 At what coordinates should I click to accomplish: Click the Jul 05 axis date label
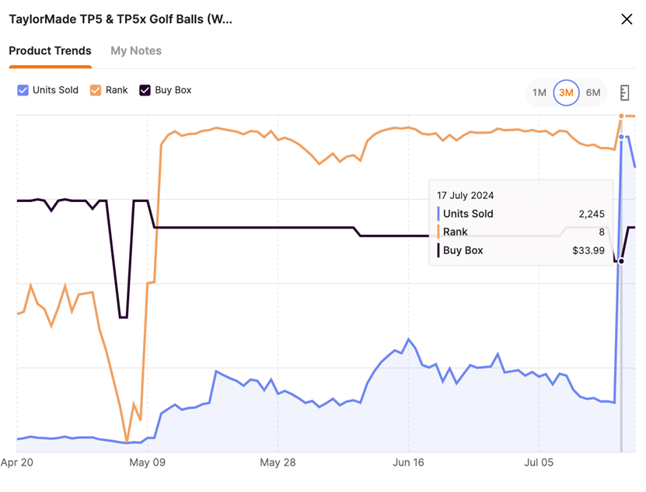(539, 462)
